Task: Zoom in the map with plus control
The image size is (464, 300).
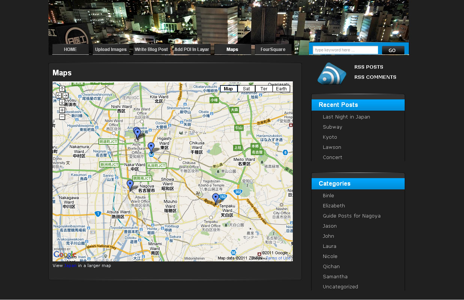Action: 62,110
